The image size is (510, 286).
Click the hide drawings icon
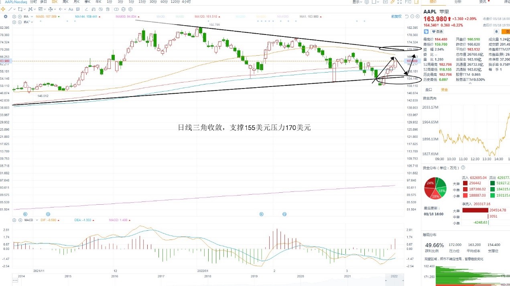(101, 9)
